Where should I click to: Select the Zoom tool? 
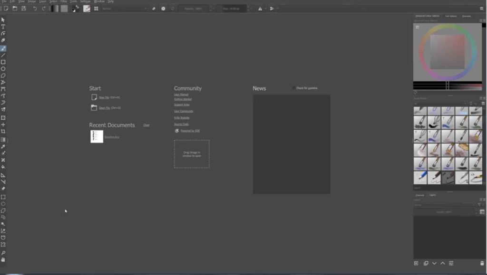tap(3, 253)
